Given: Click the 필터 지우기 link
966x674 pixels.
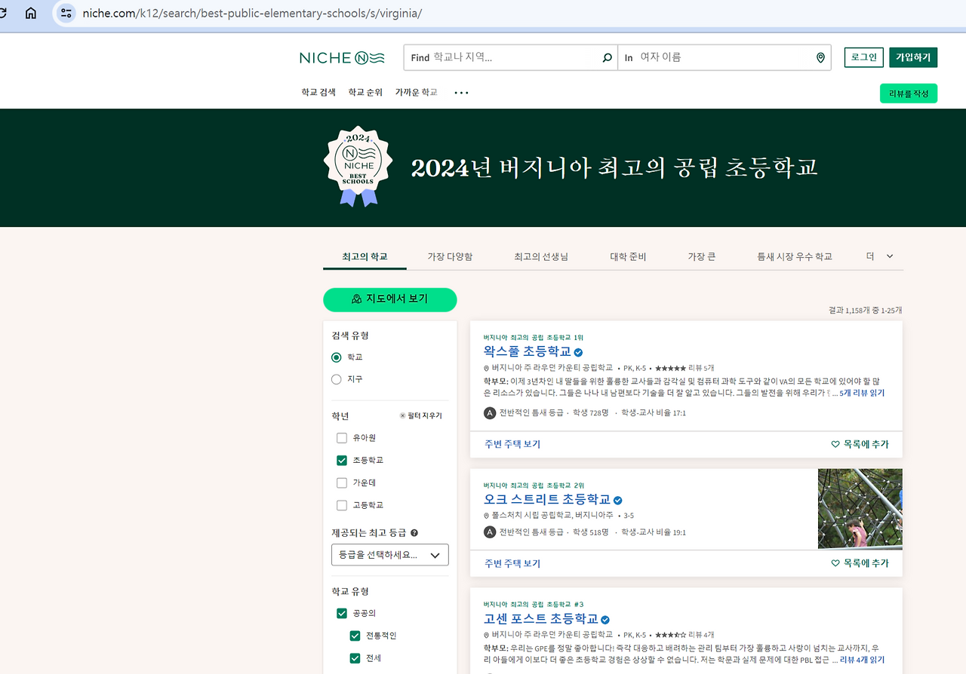Looking at the screenshot, I should pyautogui.click(x=420, y=416).
